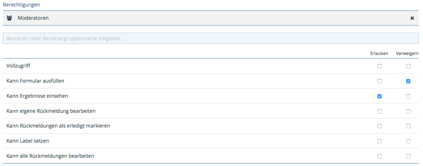The width and height of the screenshot is (423, 166).
Task: Check Verweigern for Kann Ergebnisse einsehen
Action: 408,96
